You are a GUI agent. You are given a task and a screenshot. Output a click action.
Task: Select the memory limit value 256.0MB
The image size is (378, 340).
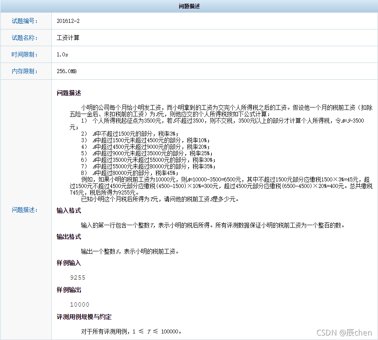(x=67, y=71)
